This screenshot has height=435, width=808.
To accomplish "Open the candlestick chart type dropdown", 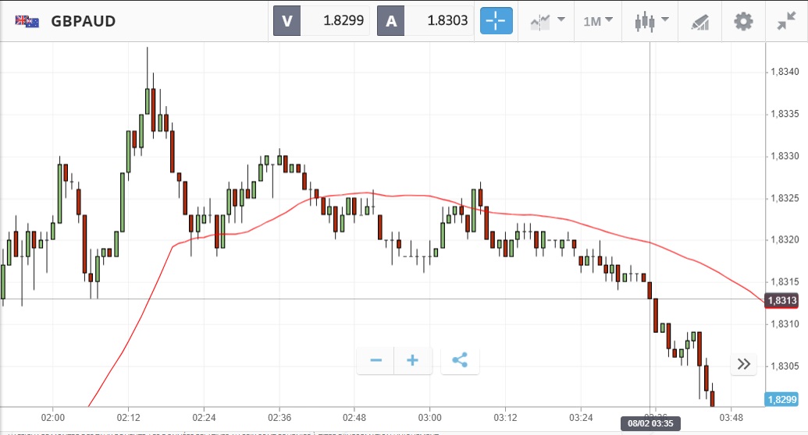I will coord(650,21).
